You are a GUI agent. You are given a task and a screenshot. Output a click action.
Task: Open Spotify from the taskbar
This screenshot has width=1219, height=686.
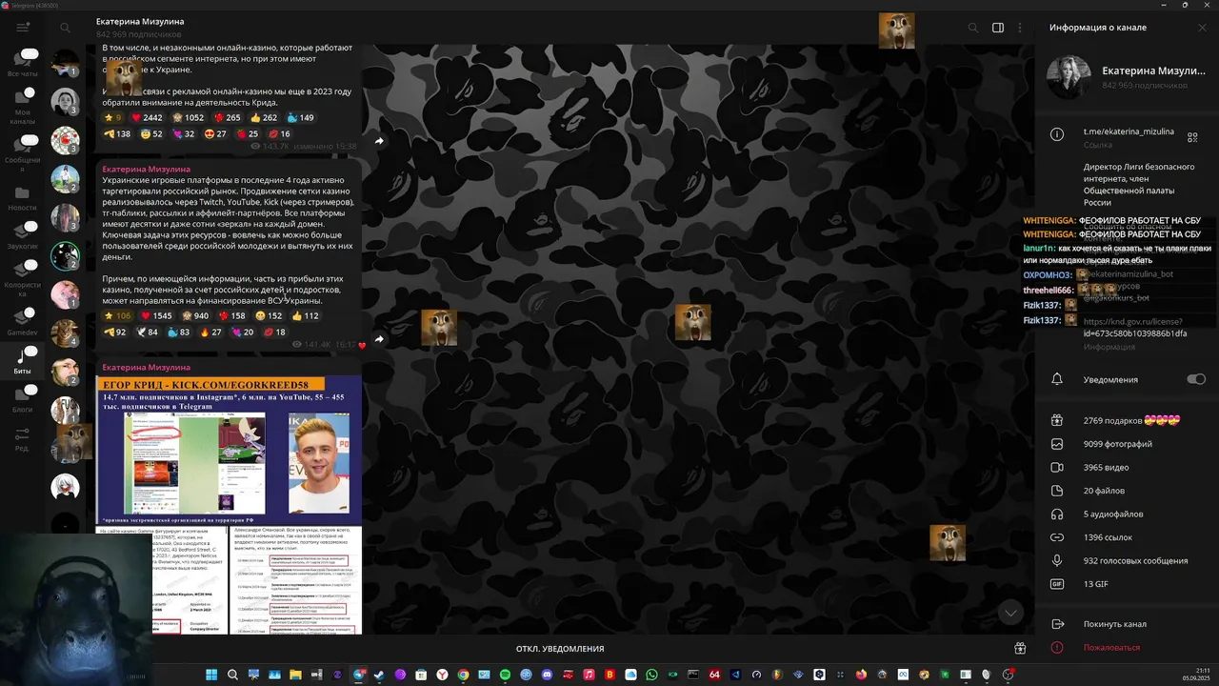point(505,675)
